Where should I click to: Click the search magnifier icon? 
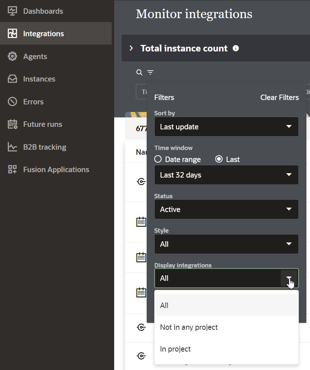[139, 72]
